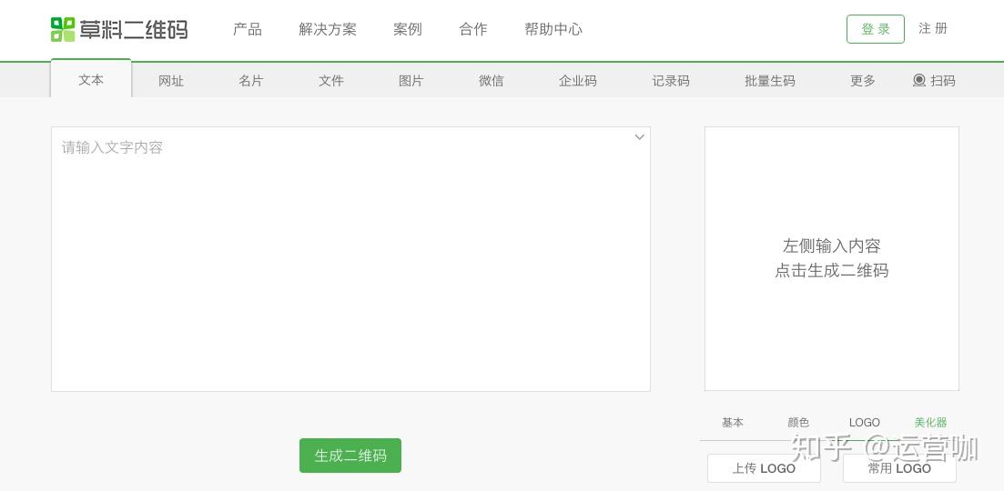1004x491 pixels.
Task: Select the LOGO style tab
Action: point(865,423)
